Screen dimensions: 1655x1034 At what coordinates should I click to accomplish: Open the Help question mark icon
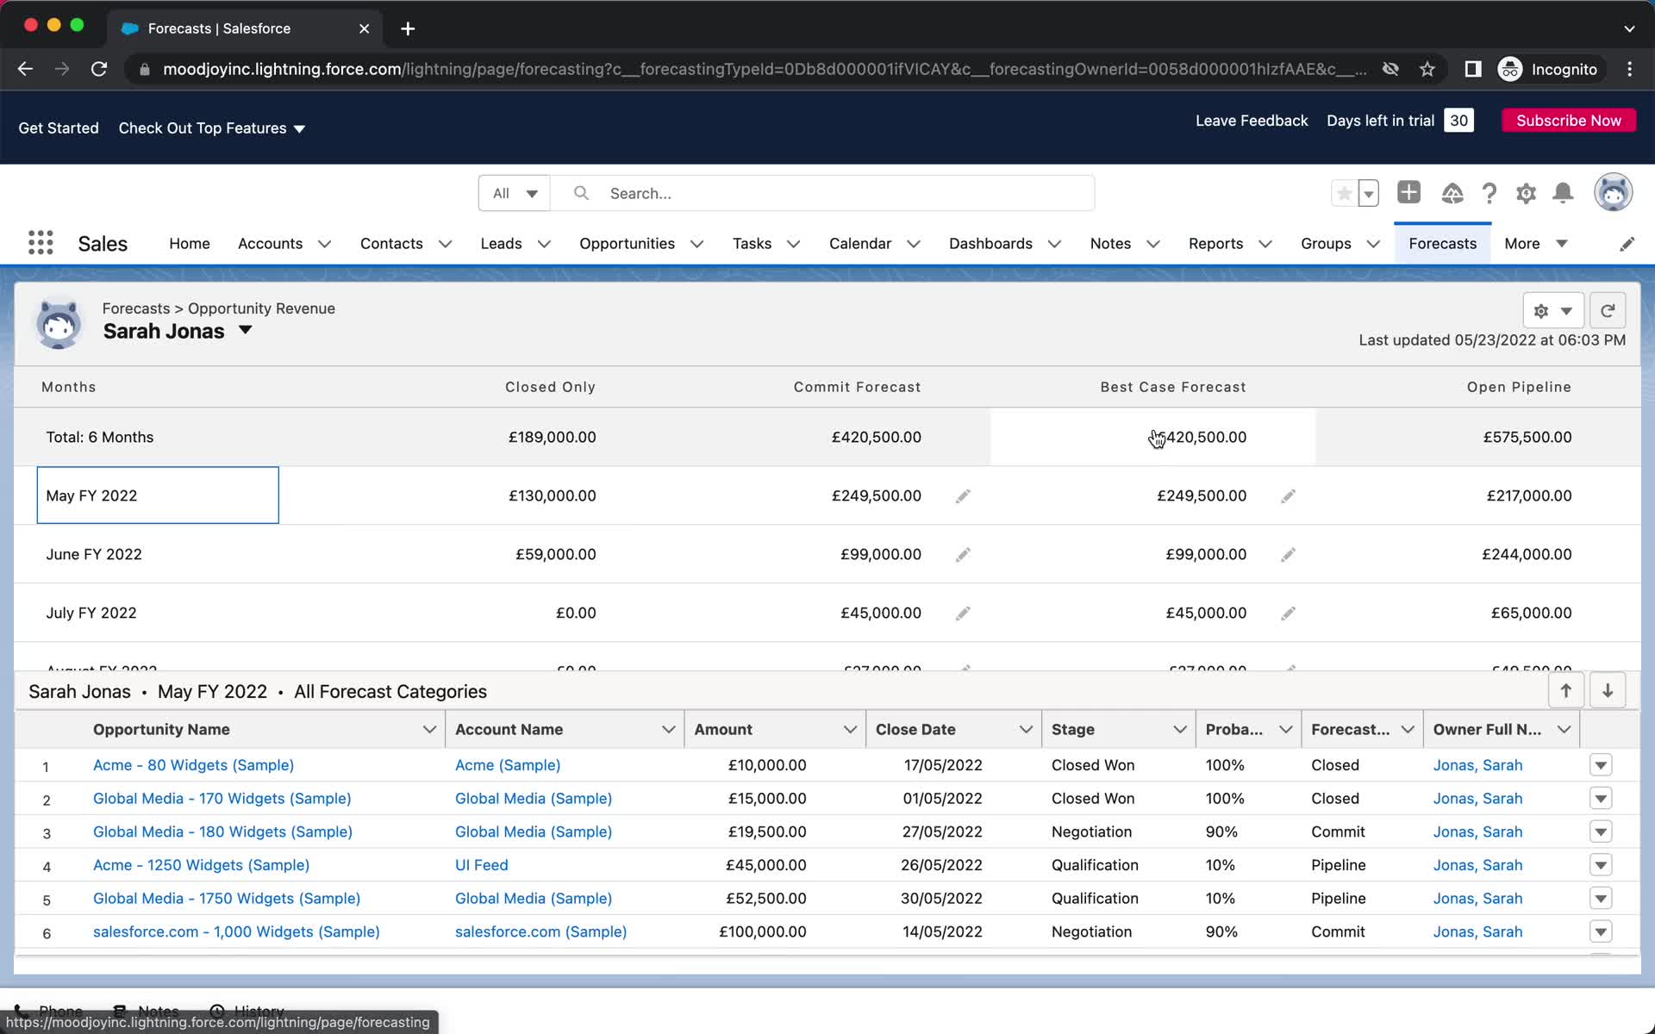(x=1489, y=193)
